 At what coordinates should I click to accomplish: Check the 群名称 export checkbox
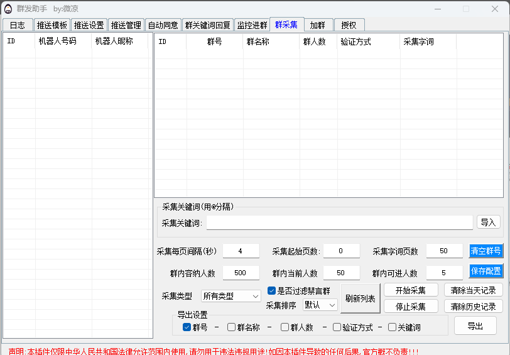(232, 327)
